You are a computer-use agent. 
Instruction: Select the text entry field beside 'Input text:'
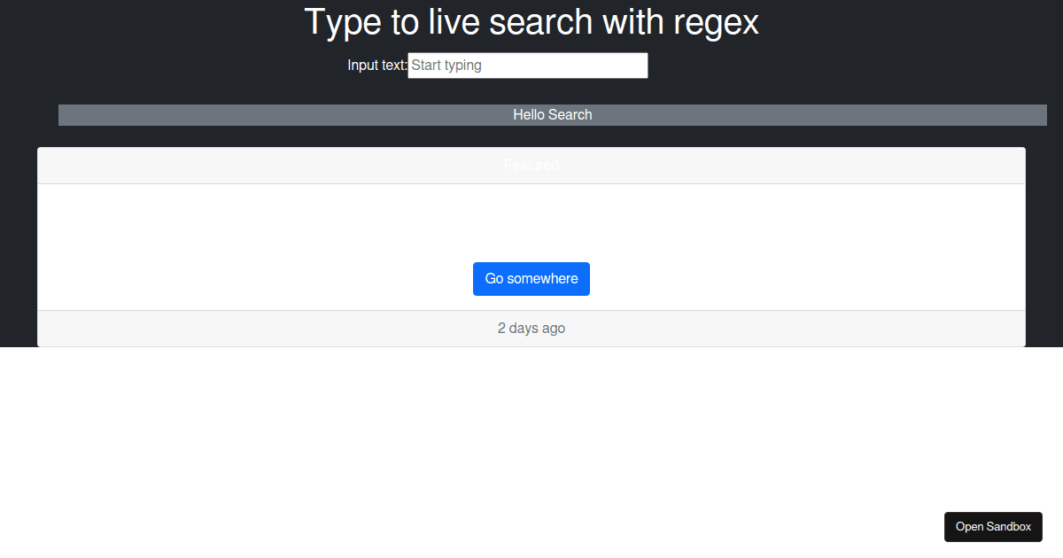click(x=527, y=65)
